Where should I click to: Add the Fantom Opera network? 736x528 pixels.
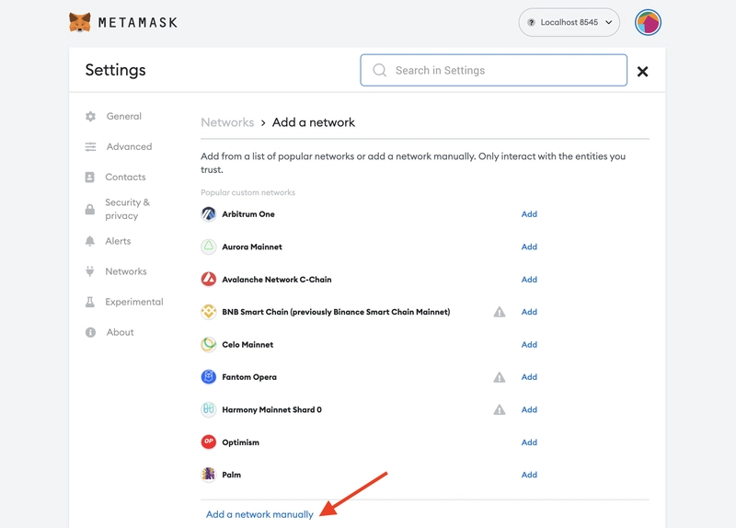point(529,377)
